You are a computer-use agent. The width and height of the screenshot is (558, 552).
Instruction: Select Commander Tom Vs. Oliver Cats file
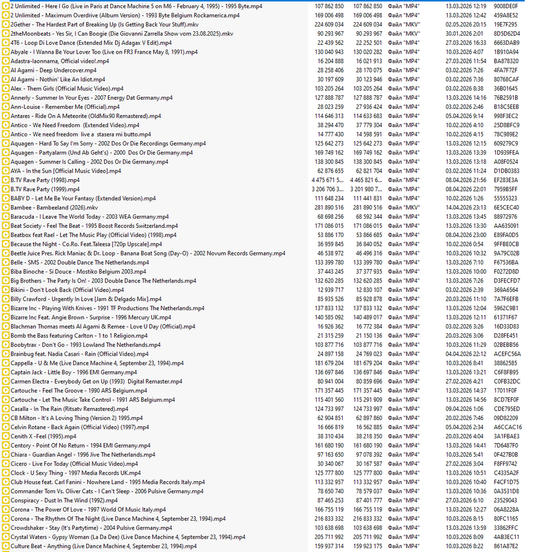tap(107, 491)
